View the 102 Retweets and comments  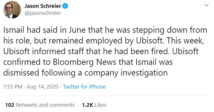[40, 105]
